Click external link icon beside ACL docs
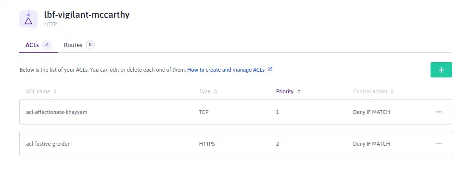 pyautogui.click(x=270, y=69)
